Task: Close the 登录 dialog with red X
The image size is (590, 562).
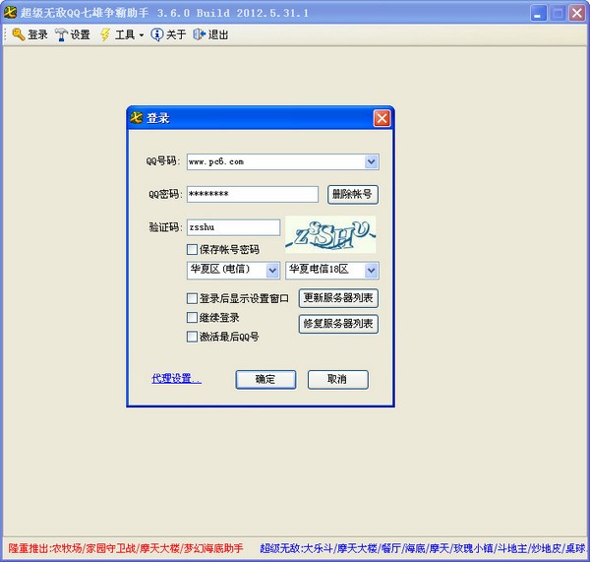Action: (x=382, y=118)
